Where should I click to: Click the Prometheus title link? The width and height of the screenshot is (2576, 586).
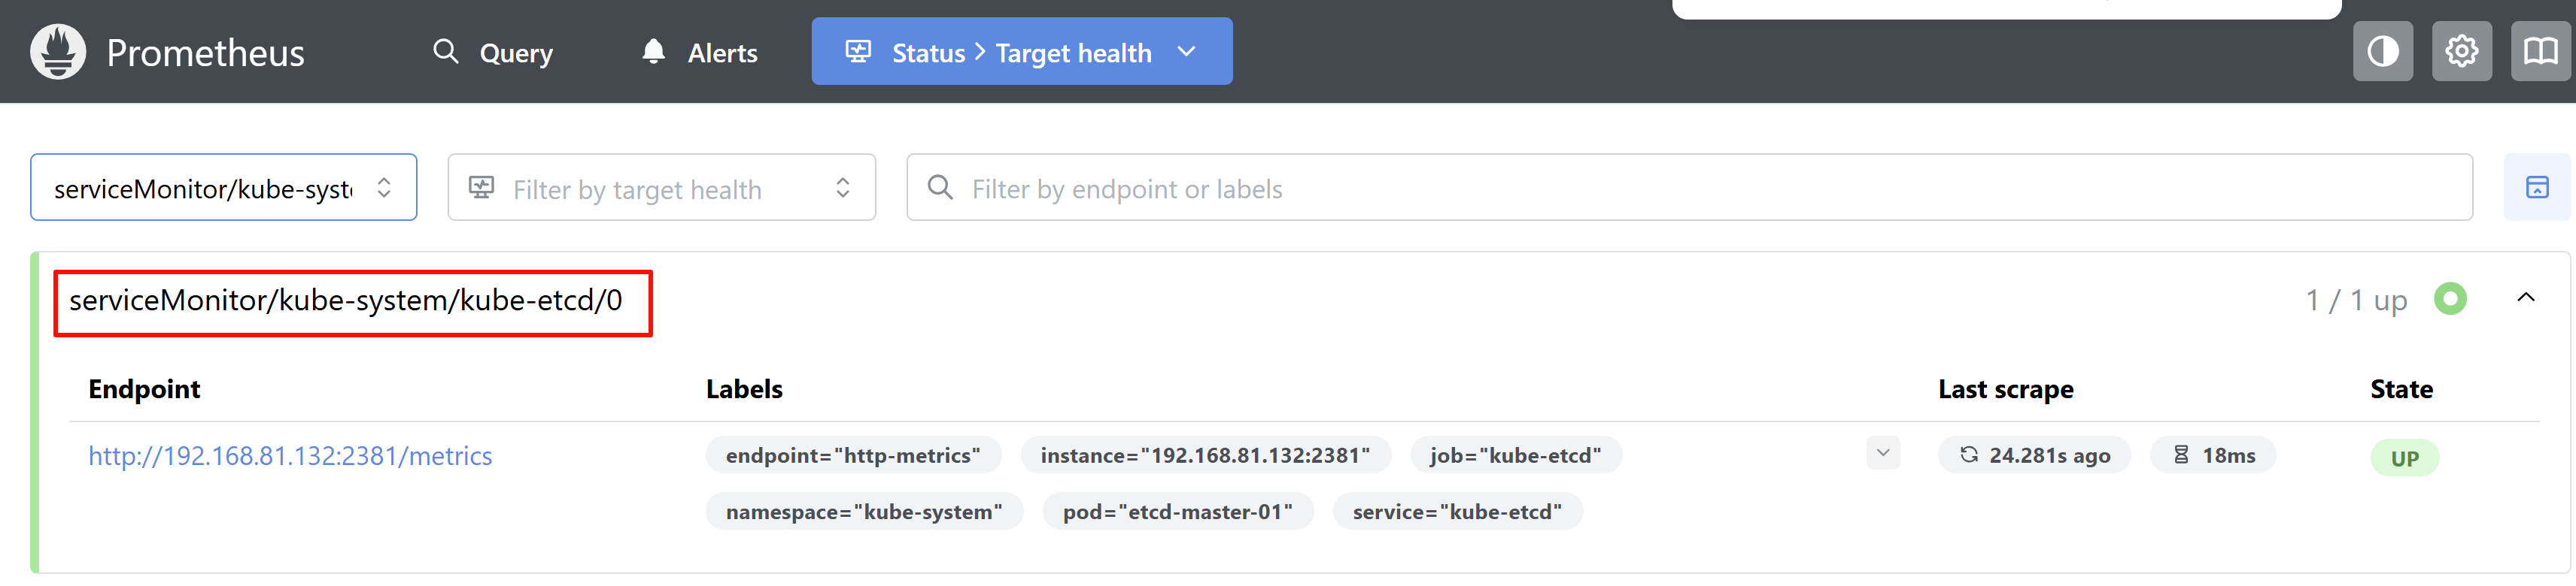click(x=205, y=52)
